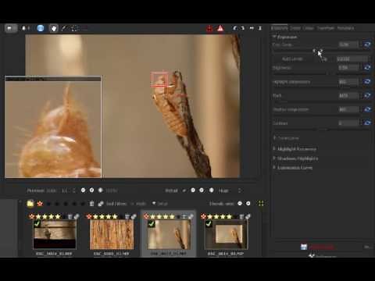
Task: Open the tree bark texture thumbnail
Action: [x=112, y=234]
